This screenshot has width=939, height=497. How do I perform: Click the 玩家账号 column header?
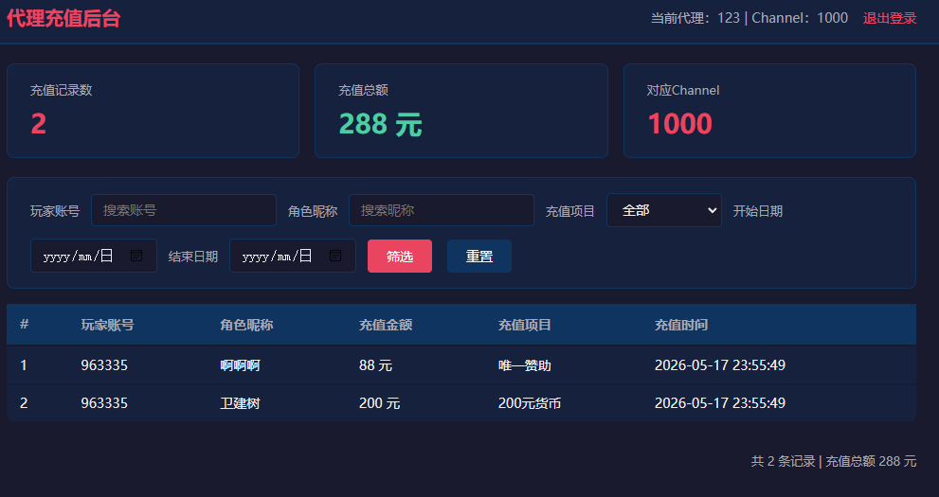point(108,325)
